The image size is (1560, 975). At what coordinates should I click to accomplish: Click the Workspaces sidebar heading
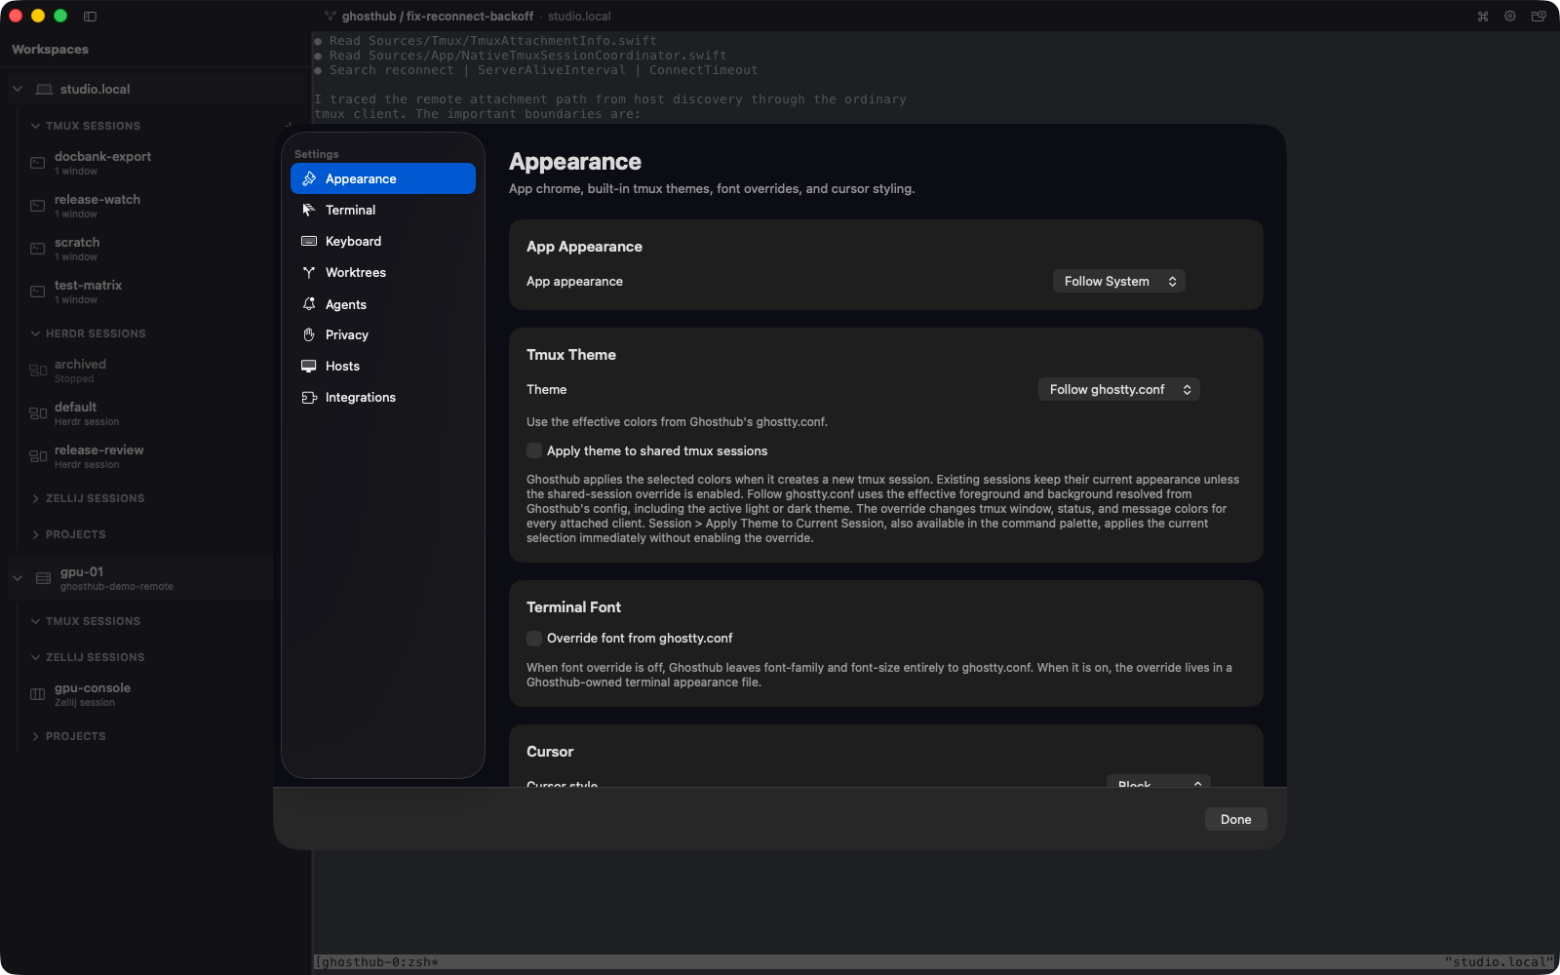pos(50,49)
